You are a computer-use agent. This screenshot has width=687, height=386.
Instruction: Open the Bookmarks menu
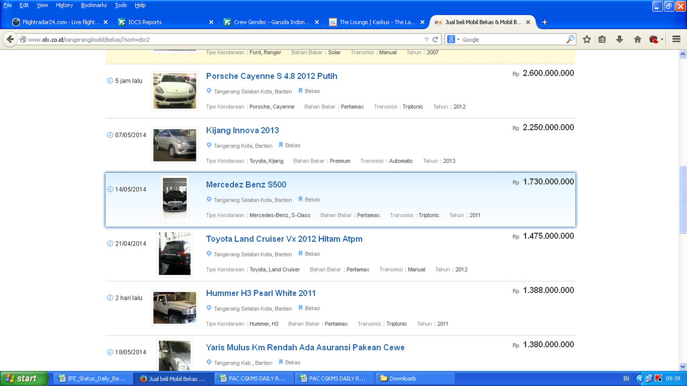(94, 5)
